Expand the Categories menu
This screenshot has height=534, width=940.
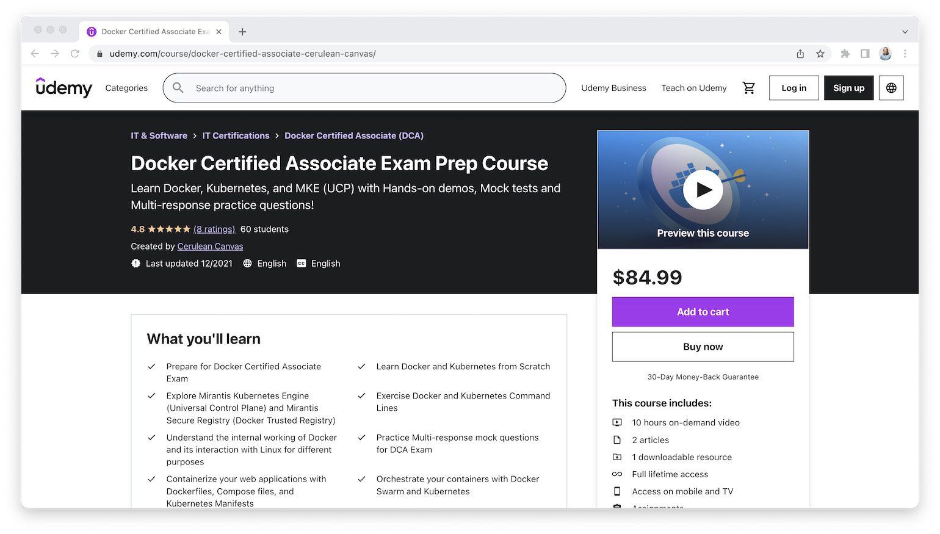126,88
